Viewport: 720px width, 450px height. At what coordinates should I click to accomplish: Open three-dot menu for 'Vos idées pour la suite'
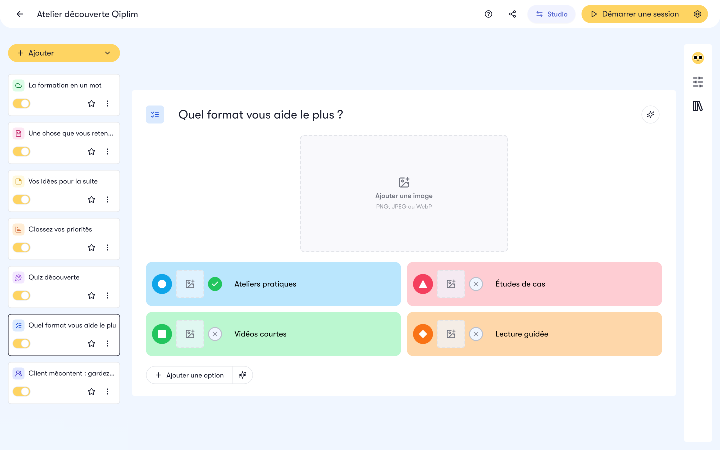click(107, 199)
